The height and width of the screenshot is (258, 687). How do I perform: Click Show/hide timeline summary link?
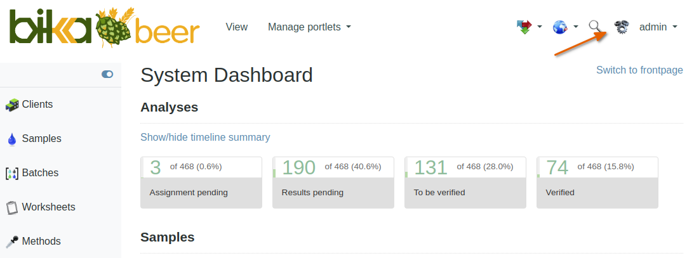[205, 138]
